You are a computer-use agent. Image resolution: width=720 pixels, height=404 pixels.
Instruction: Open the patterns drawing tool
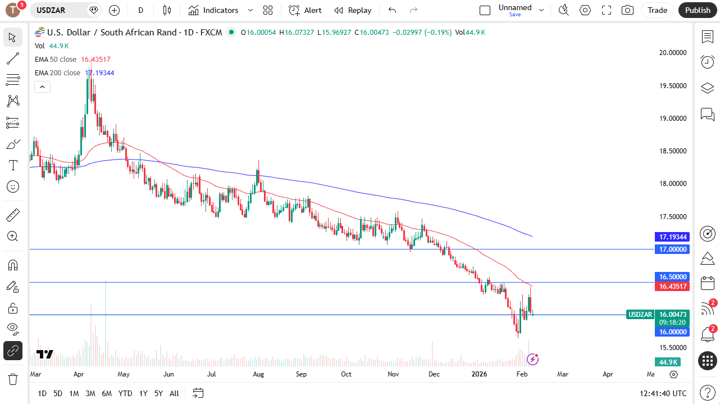click(12, 101)
